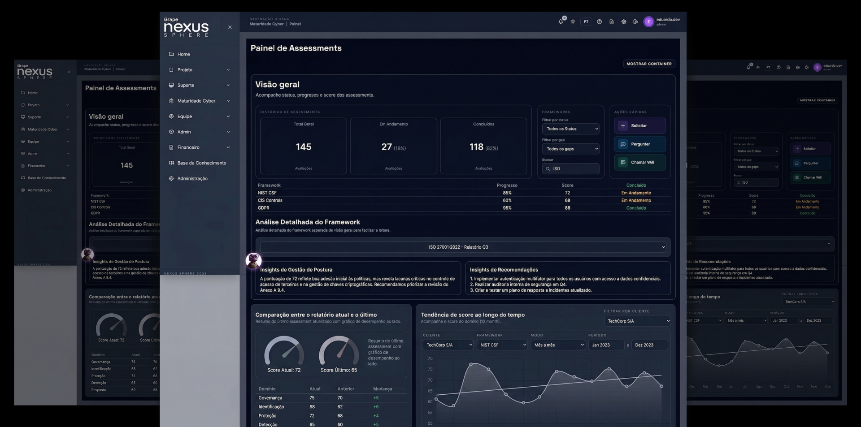Click logout icon in front window header
This screenshot has height=427, width=861.
pyautogui.click(x=635, y=22)
